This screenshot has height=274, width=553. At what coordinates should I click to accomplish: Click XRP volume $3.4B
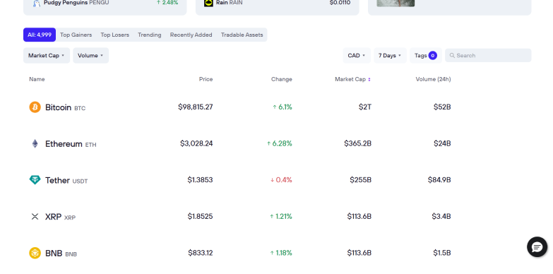[441, 217]
